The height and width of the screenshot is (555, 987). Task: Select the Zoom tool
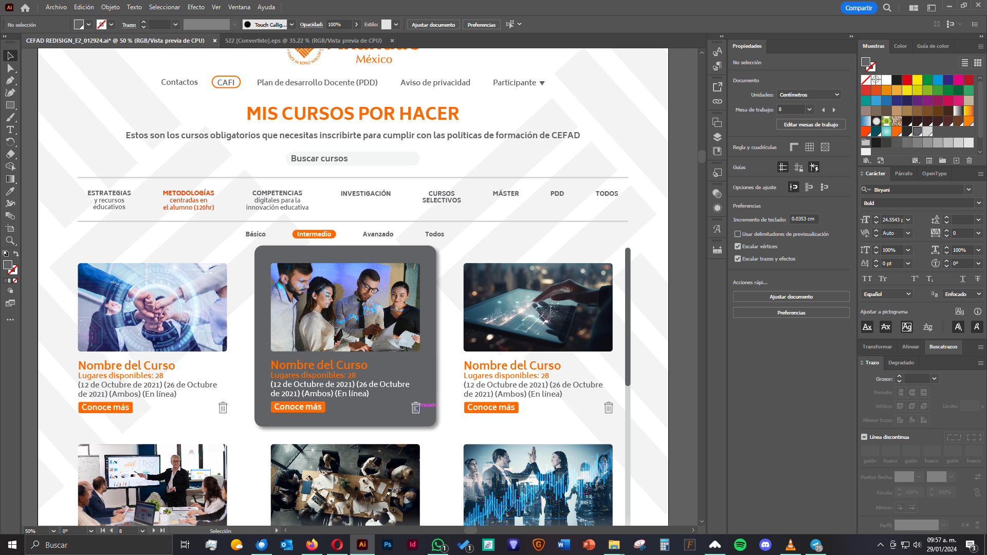pyautogui.click(x=10, y=240)
